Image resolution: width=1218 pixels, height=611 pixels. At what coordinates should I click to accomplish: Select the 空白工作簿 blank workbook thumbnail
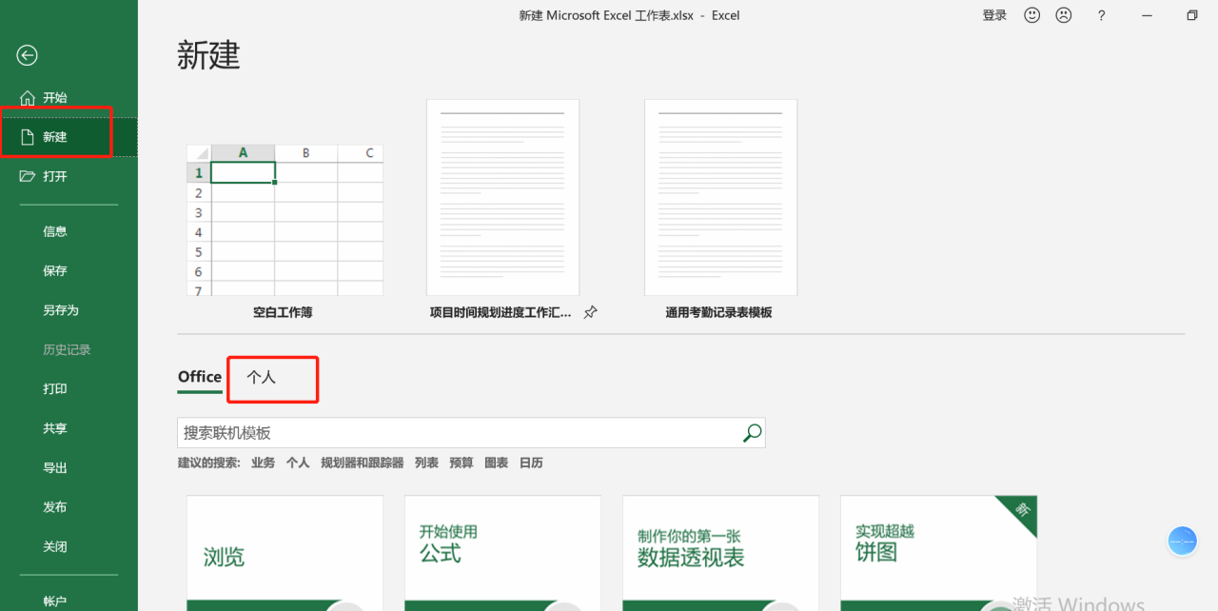tap(285, 220)
